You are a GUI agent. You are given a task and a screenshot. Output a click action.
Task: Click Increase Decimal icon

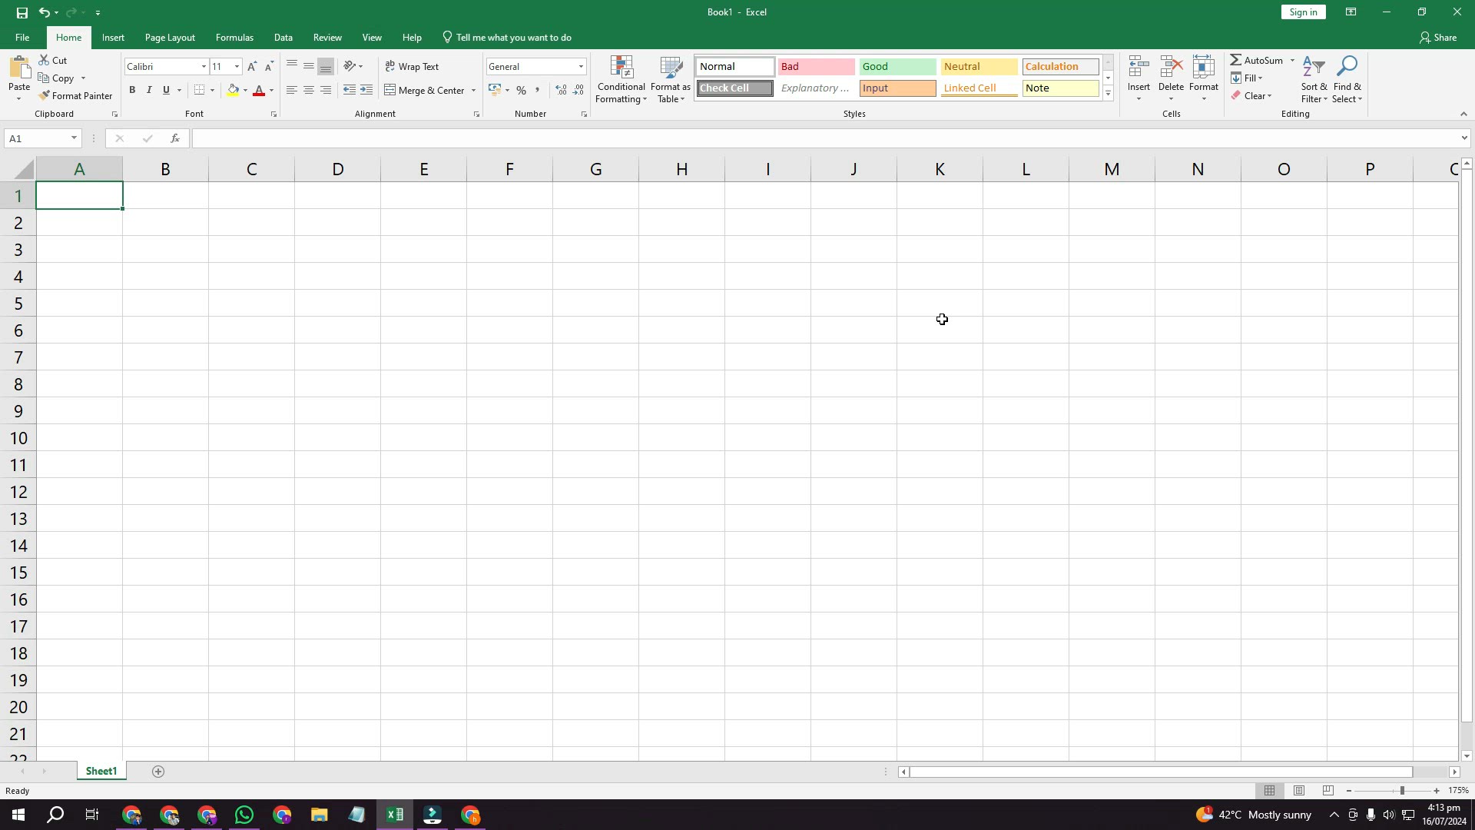[562, 91]
